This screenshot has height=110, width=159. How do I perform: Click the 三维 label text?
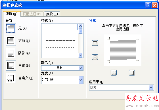(24, 66)
